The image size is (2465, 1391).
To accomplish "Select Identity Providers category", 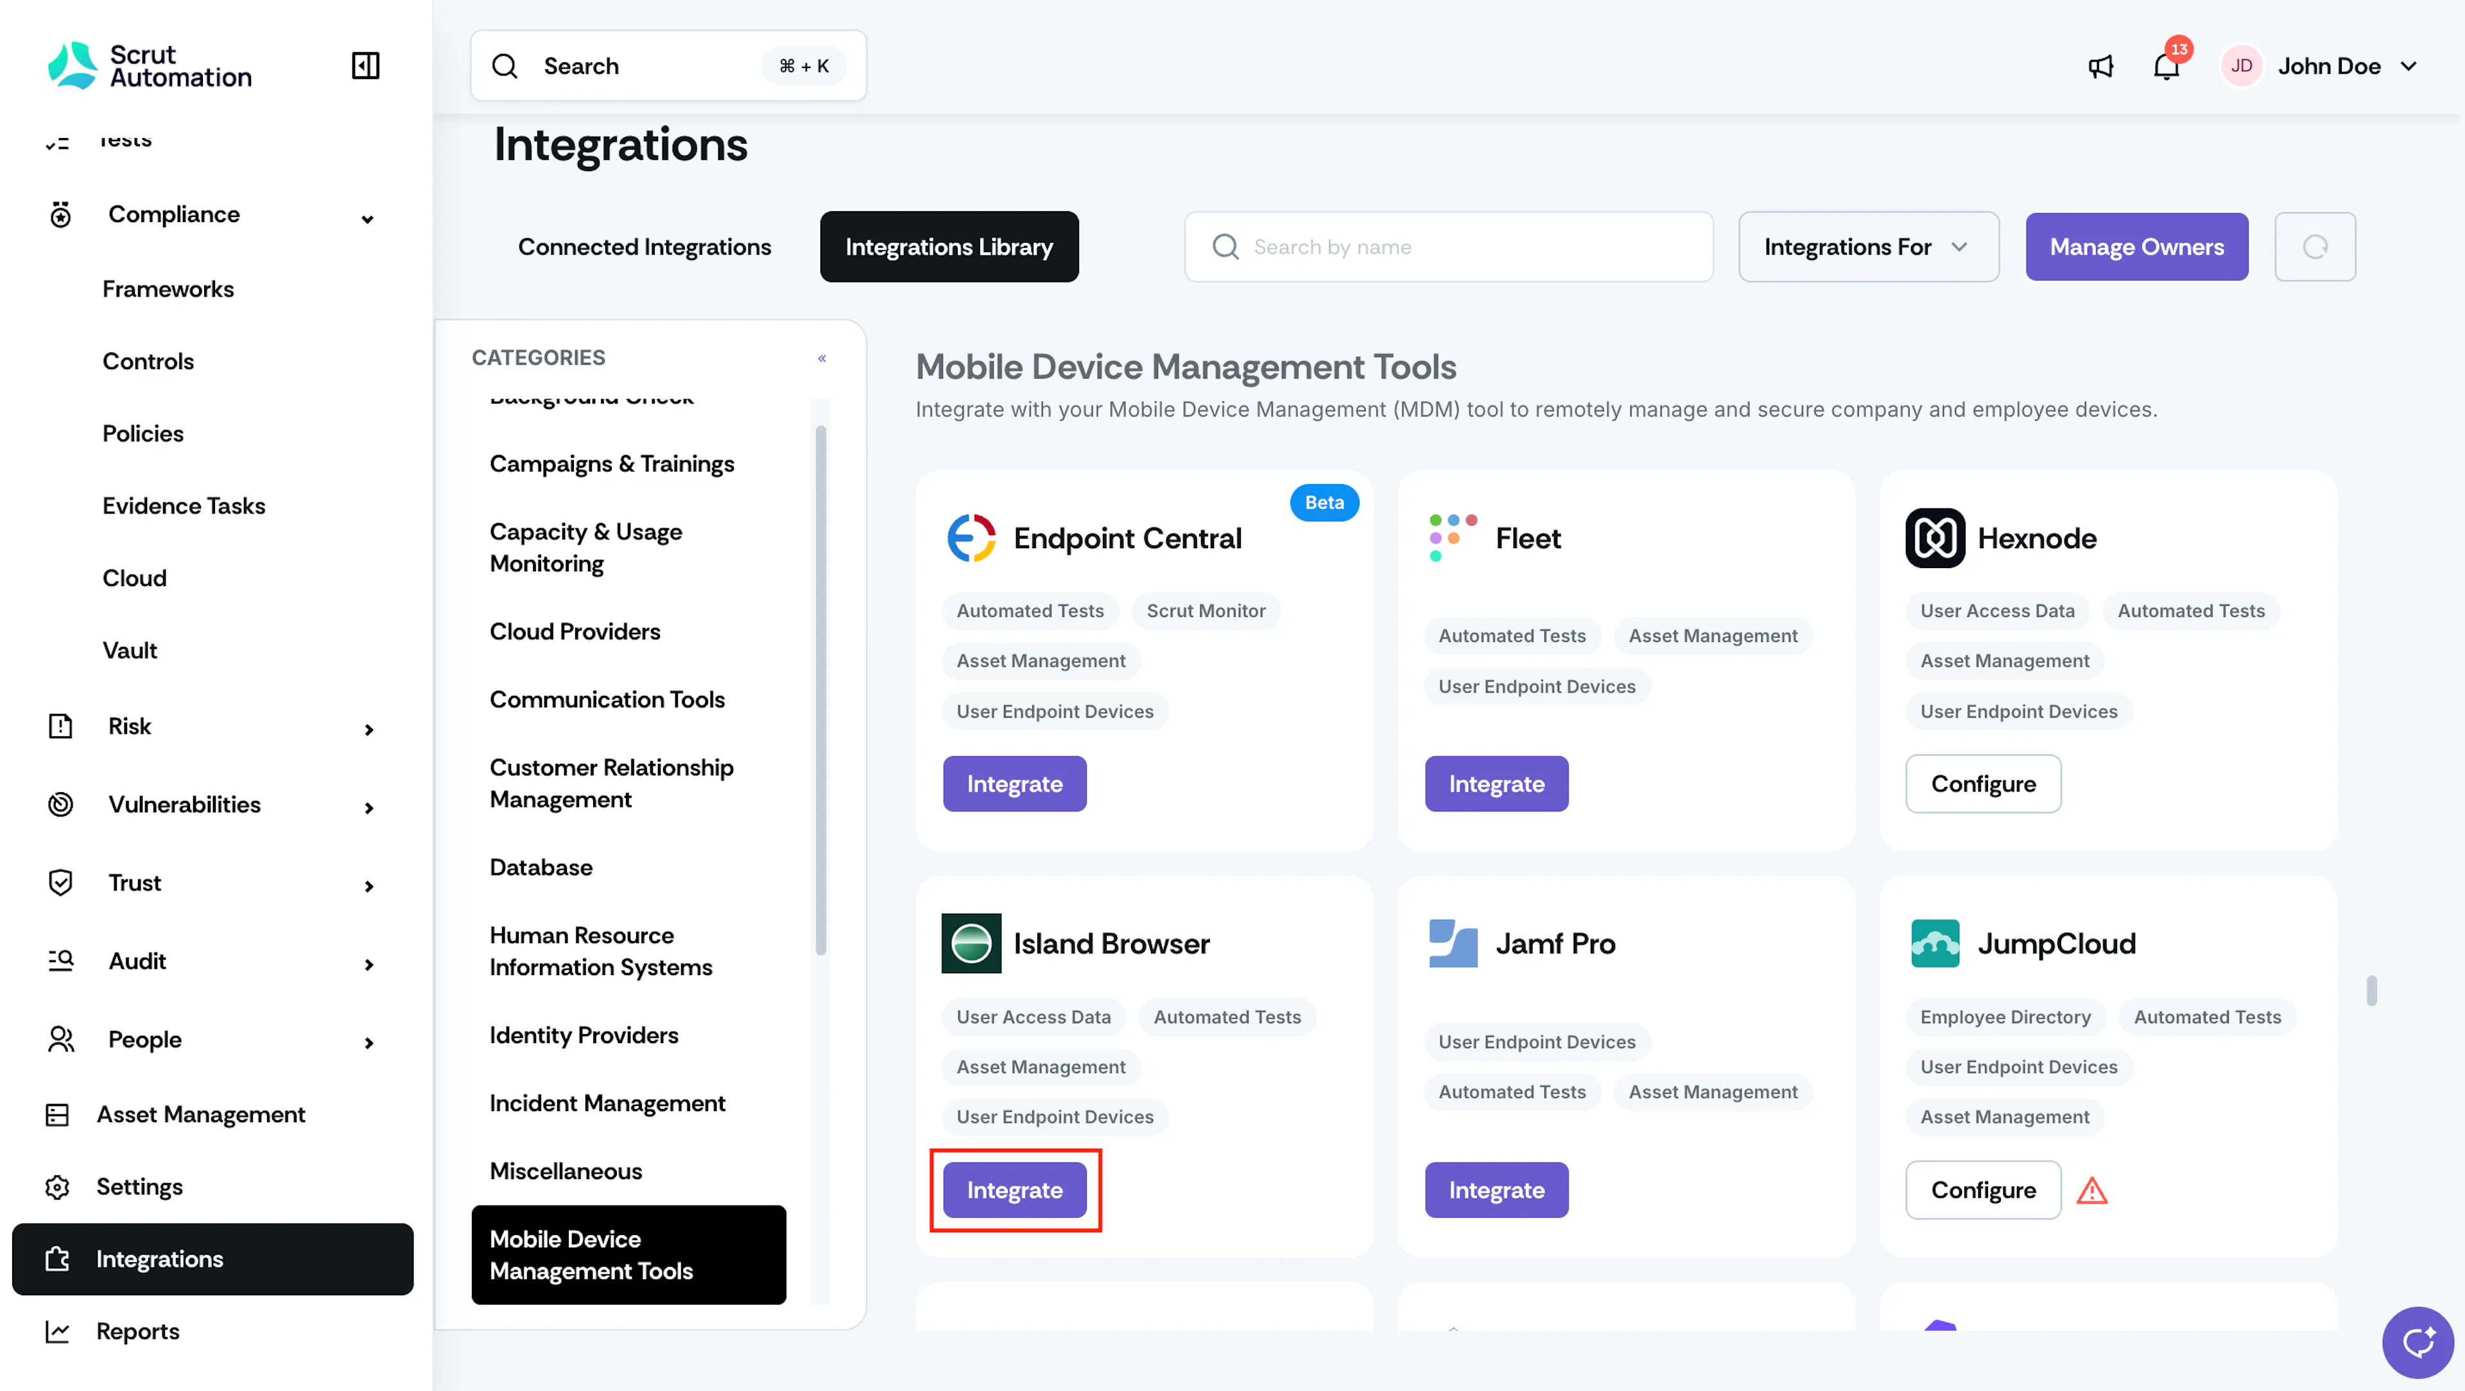I will pos(584,1035).
